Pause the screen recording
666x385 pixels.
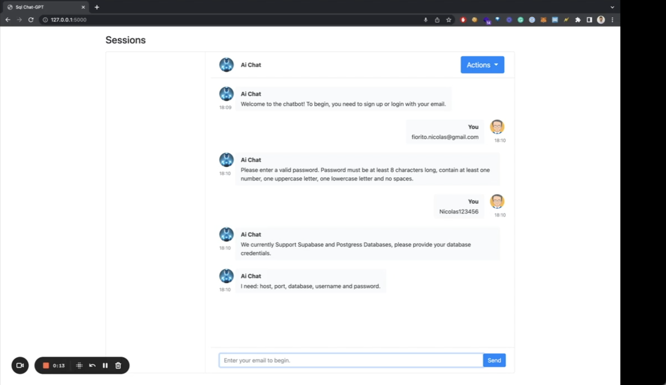tap(105, 365)
